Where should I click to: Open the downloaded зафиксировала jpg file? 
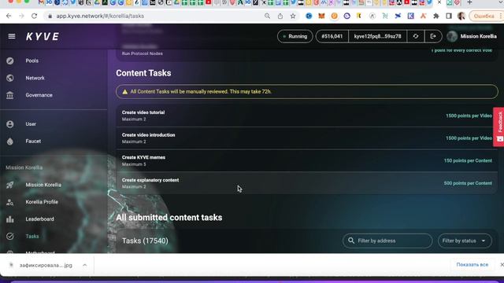pos(46,265)
